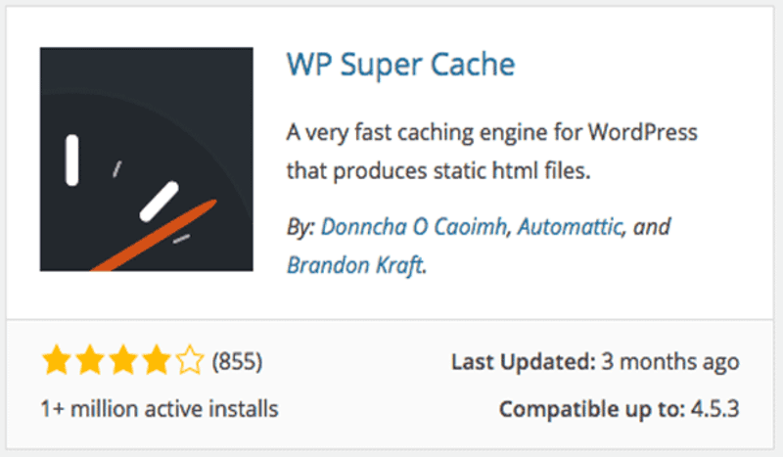
Task: Click the vertical white bar in plugin icon
Action: point(72,160)
